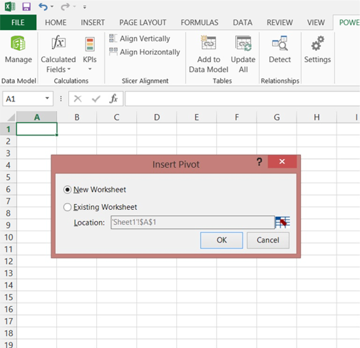Open the VIEW tab
The width and height of the screenshot is (360, 348).
[316, 23]
